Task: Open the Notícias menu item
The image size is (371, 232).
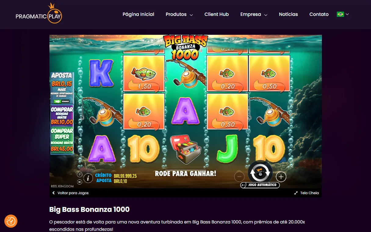Action: 288,14
